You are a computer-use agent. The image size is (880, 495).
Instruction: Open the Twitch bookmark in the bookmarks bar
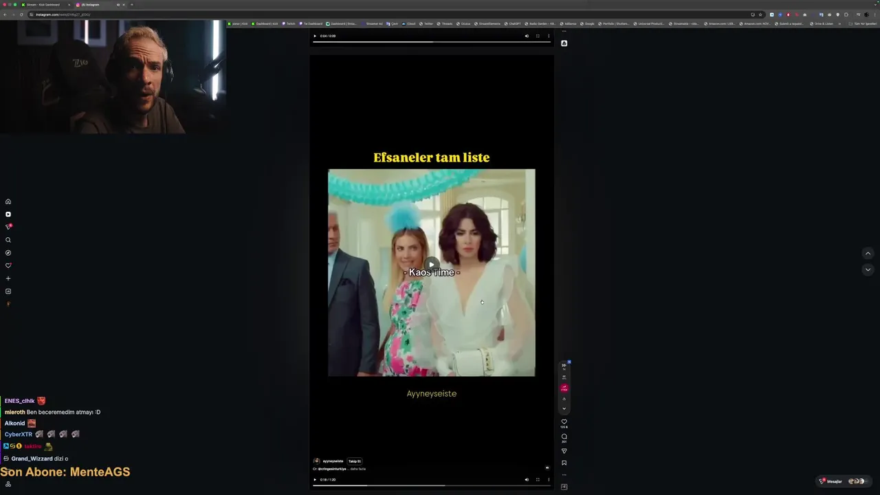click(289, 23)
